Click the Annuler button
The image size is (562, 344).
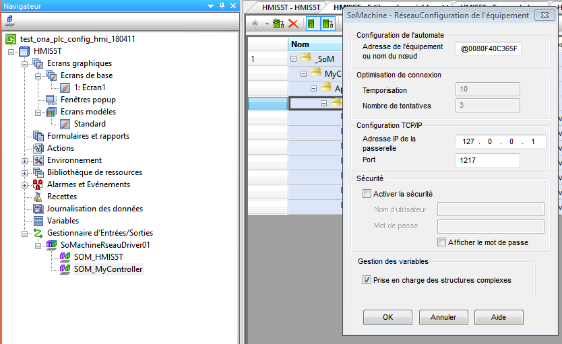pos(443,317)
